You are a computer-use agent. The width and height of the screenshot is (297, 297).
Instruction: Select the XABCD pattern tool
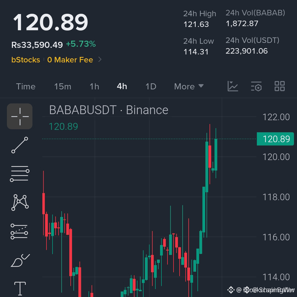point(20,202)
